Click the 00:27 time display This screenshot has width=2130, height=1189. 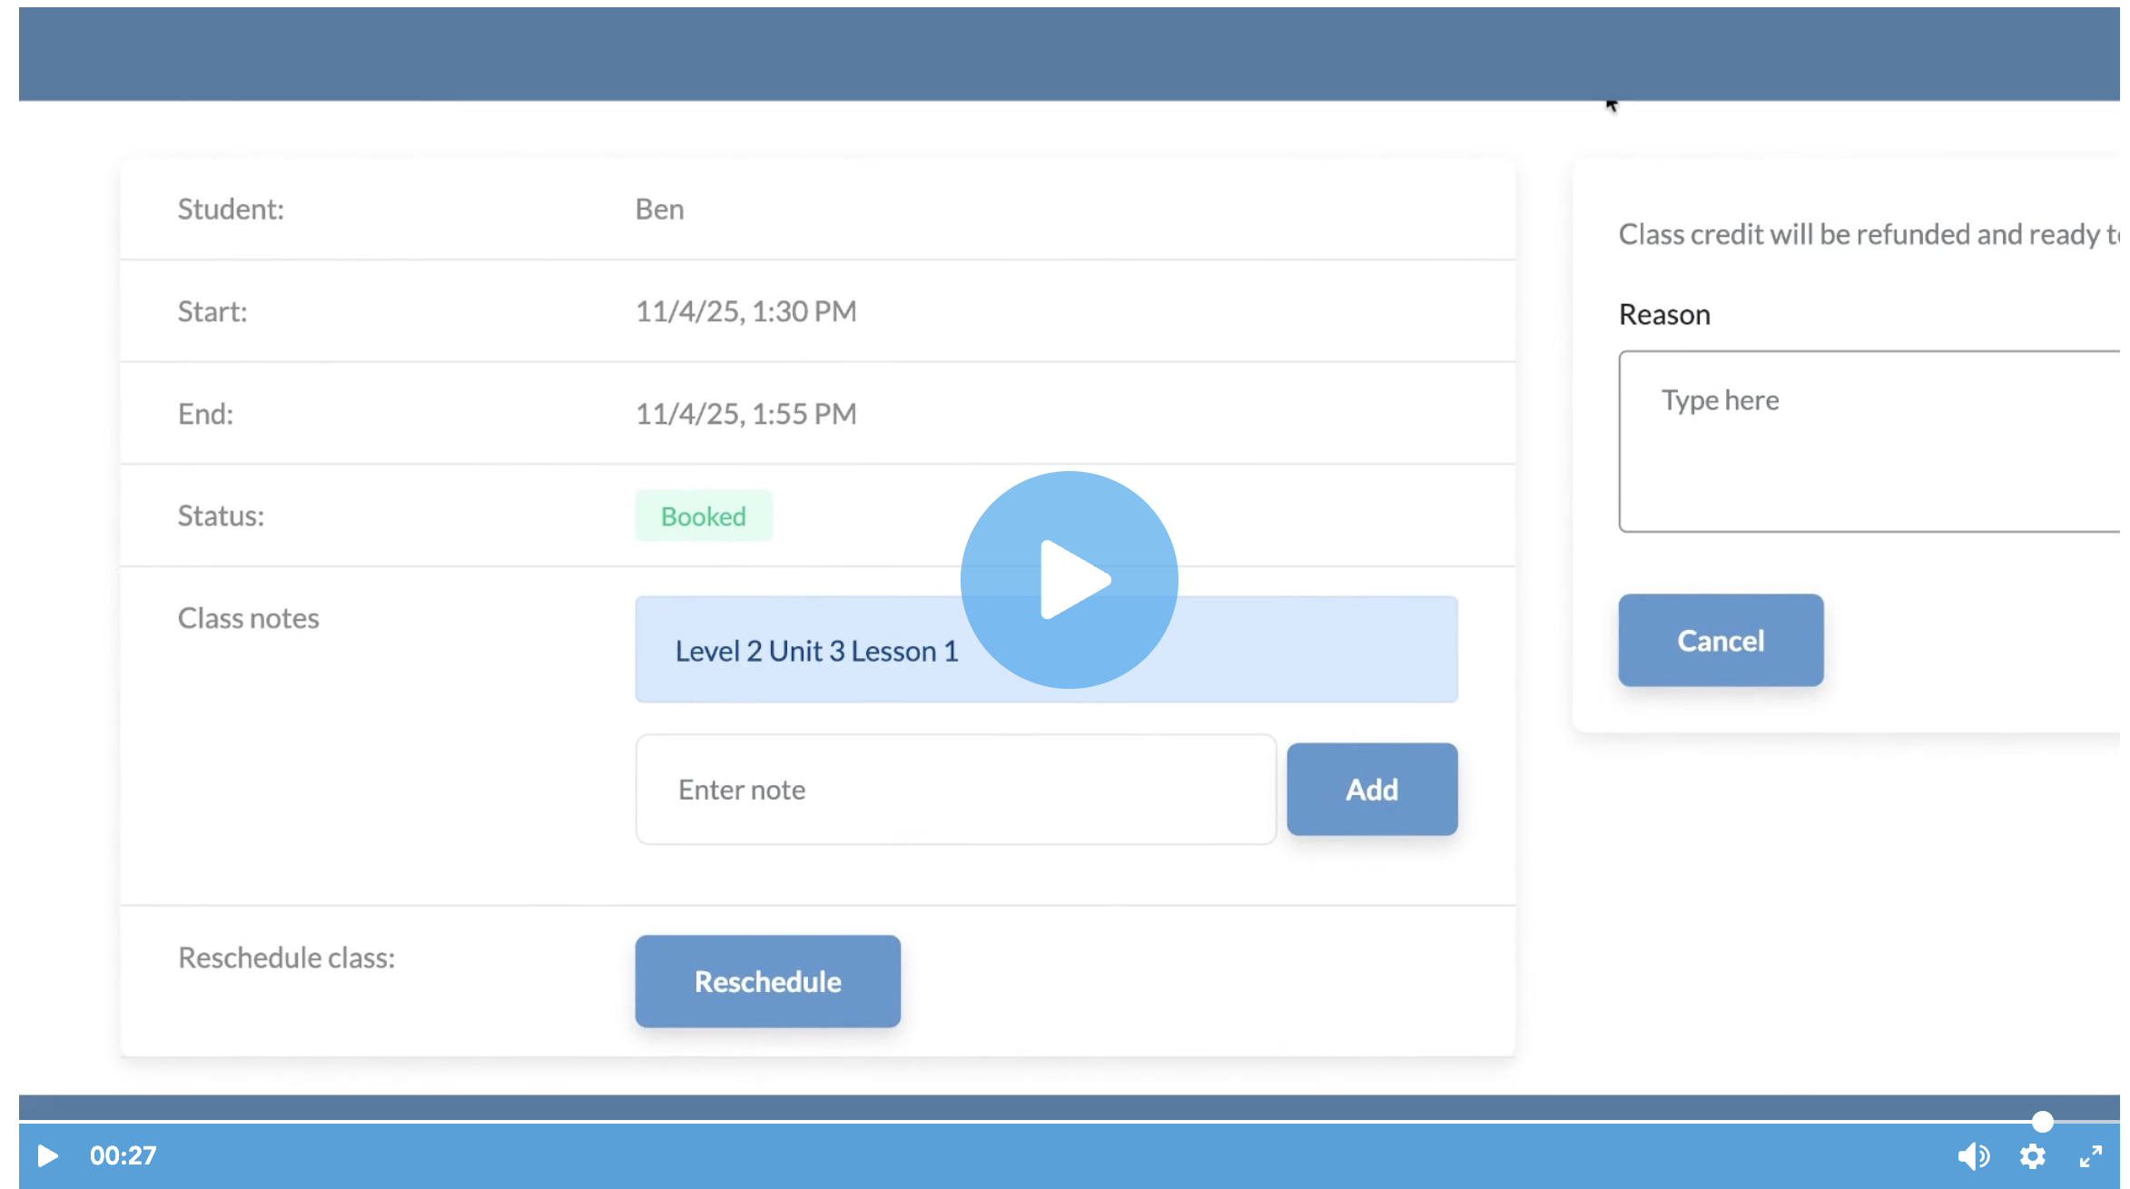coord(123,1155)
